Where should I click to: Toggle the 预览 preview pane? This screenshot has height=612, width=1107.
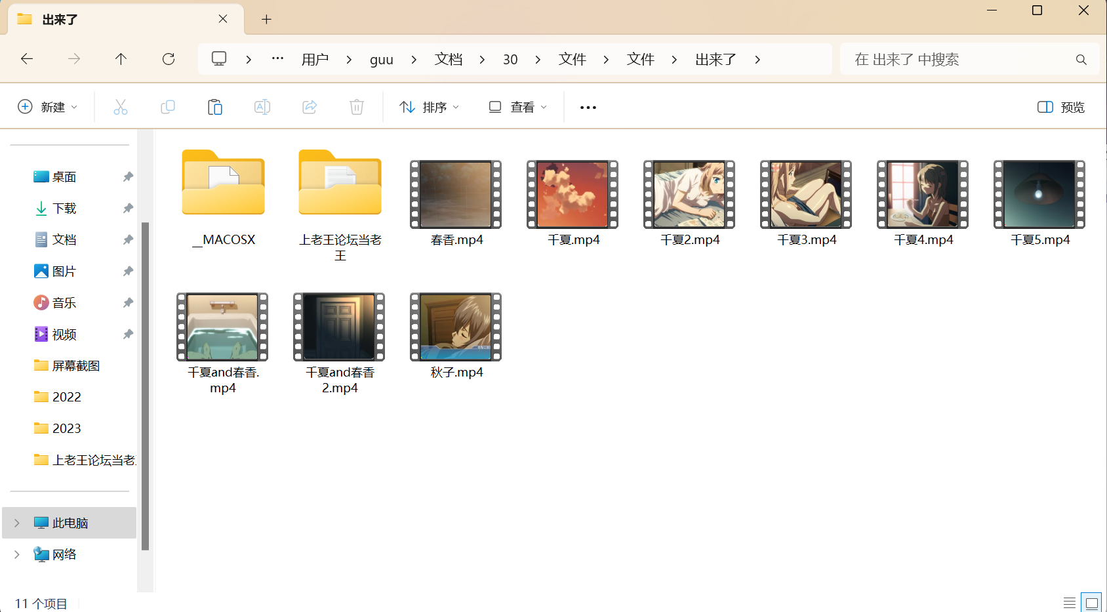tap(1061, 107)
